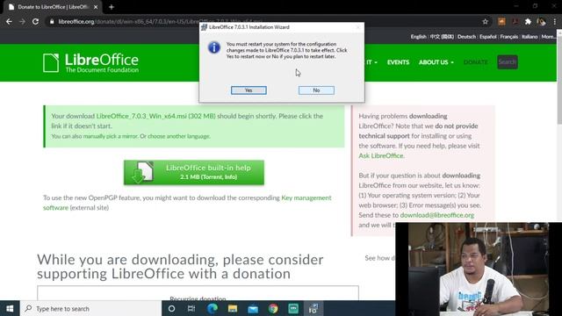Open the Chrome three-dot menu
The width and height of the screenshot is (562, 316).
click(x=554, y=21)
